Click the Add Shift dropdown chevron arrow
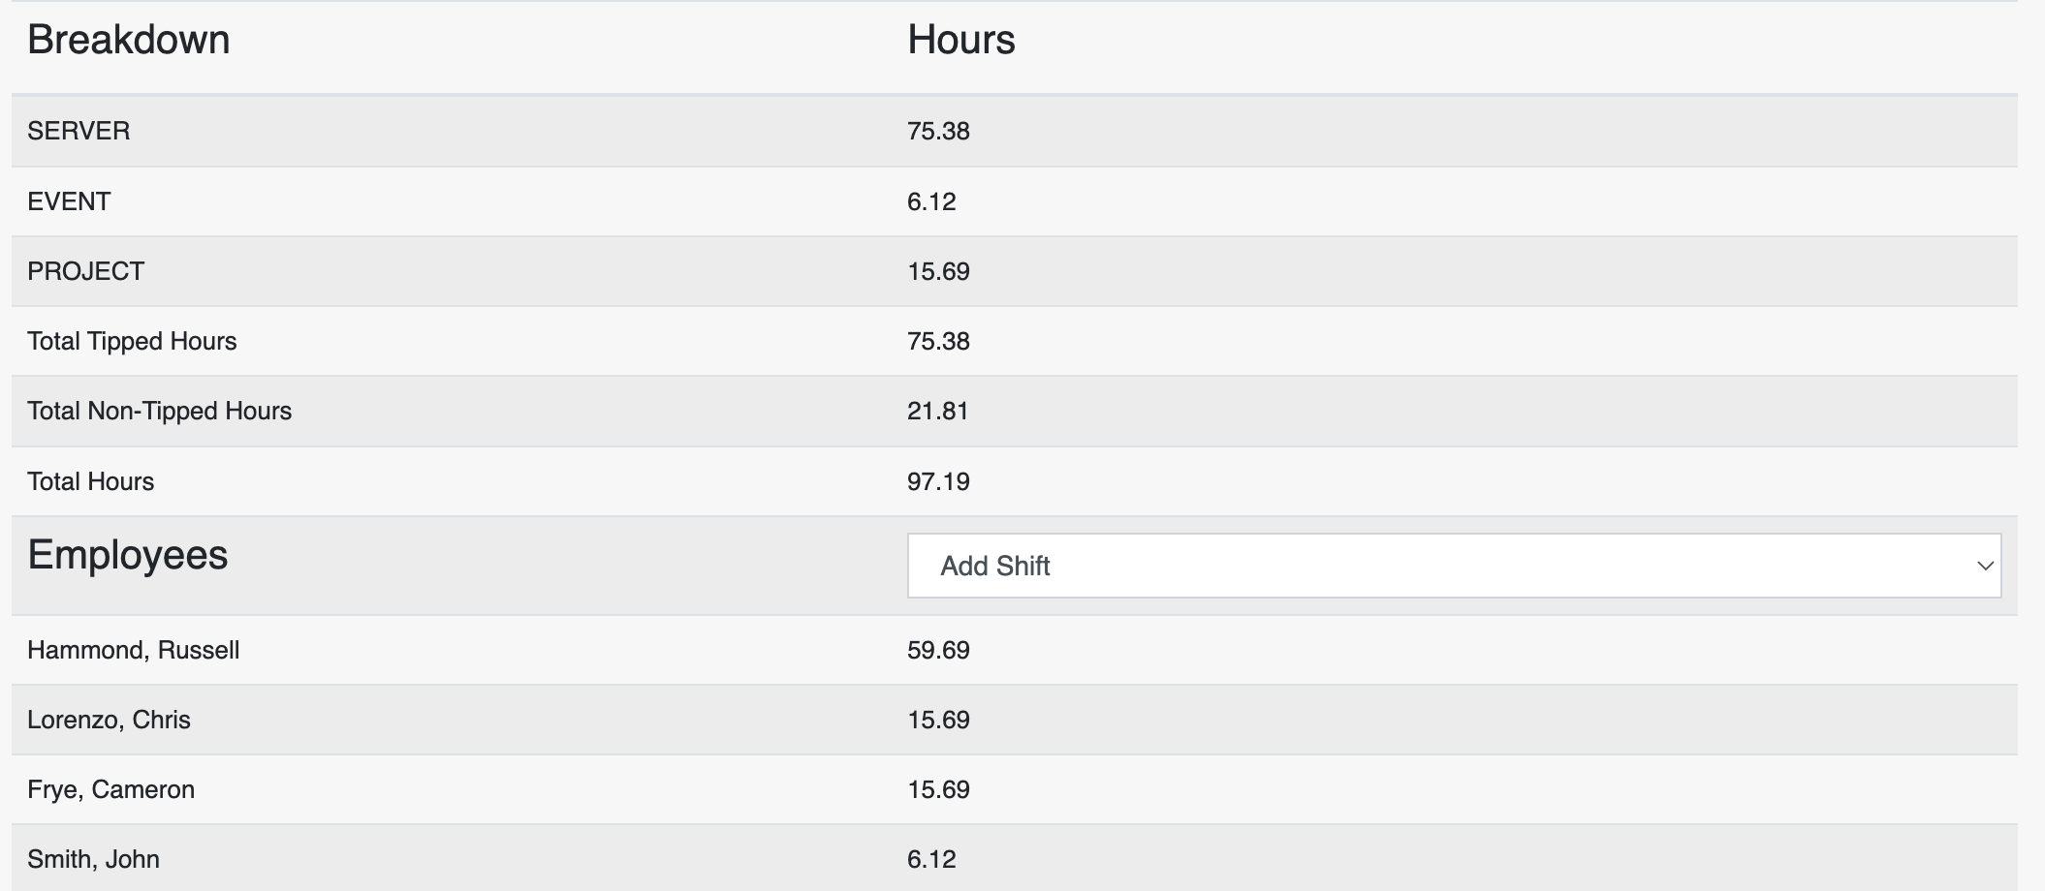 pos(1984,566)
